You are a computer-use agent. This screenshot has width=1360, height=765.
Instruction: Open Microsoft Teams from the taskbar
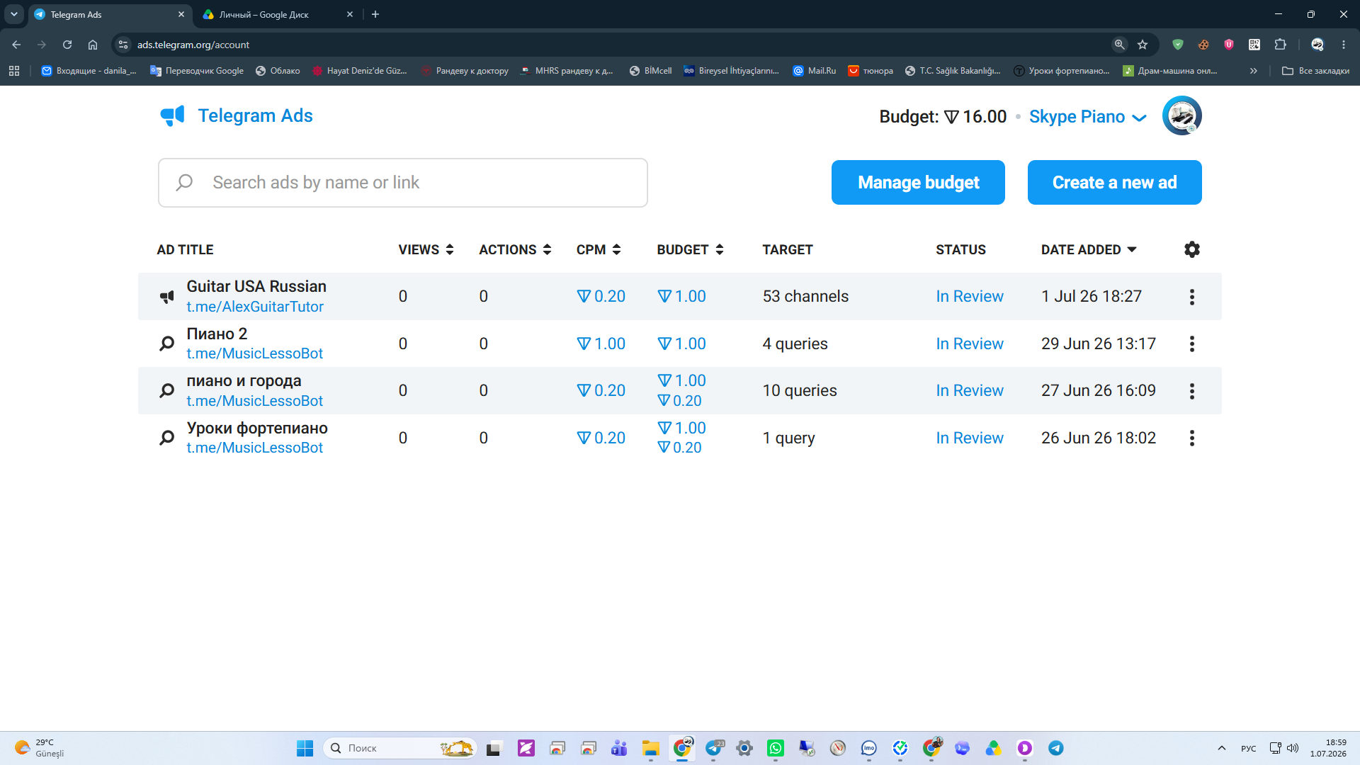[x=620, y=748]
